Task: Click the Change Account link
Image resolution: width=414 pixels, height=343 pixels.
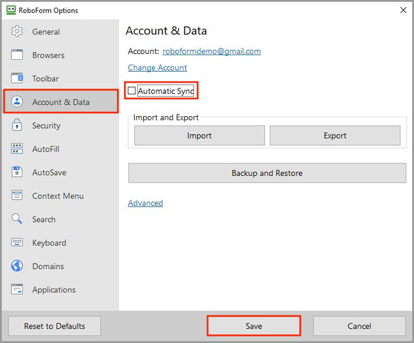Action: pyautogui.click(x=157, y=68)
